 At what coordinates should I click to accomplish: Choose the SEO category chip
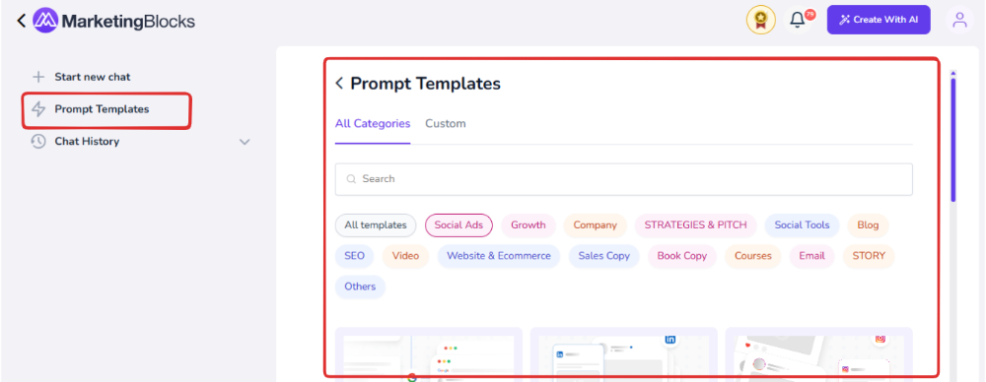354,256
